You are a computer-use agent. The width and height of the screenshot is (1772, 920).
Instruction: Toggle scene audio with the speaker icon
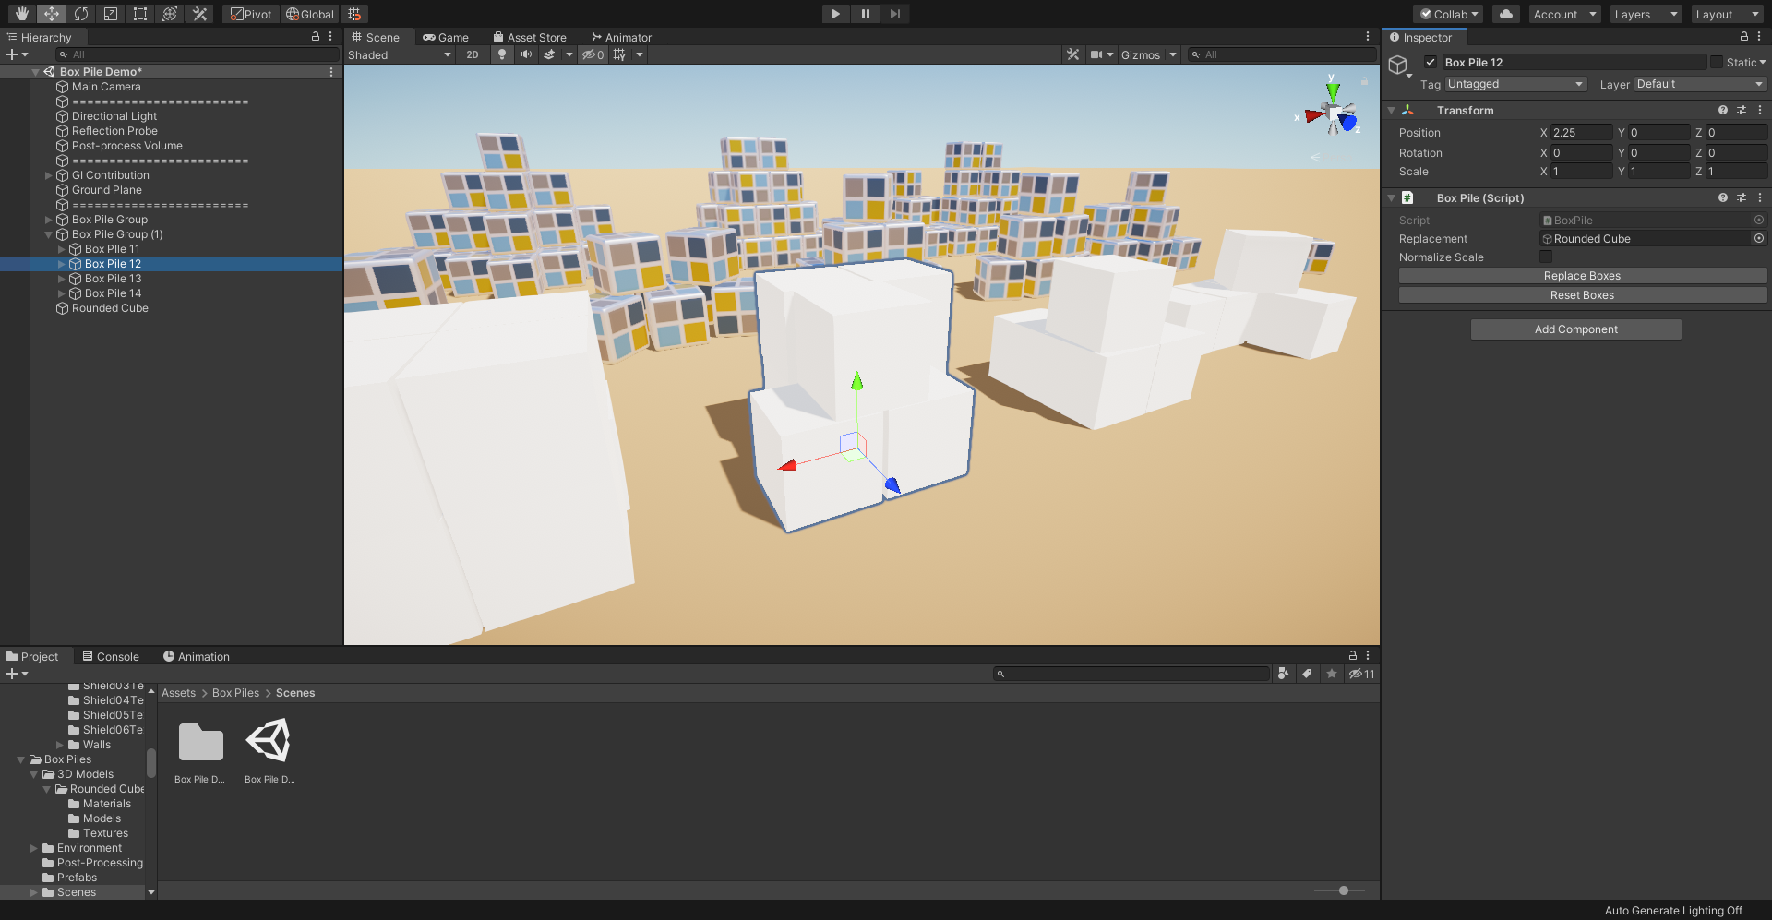[526, 54]
